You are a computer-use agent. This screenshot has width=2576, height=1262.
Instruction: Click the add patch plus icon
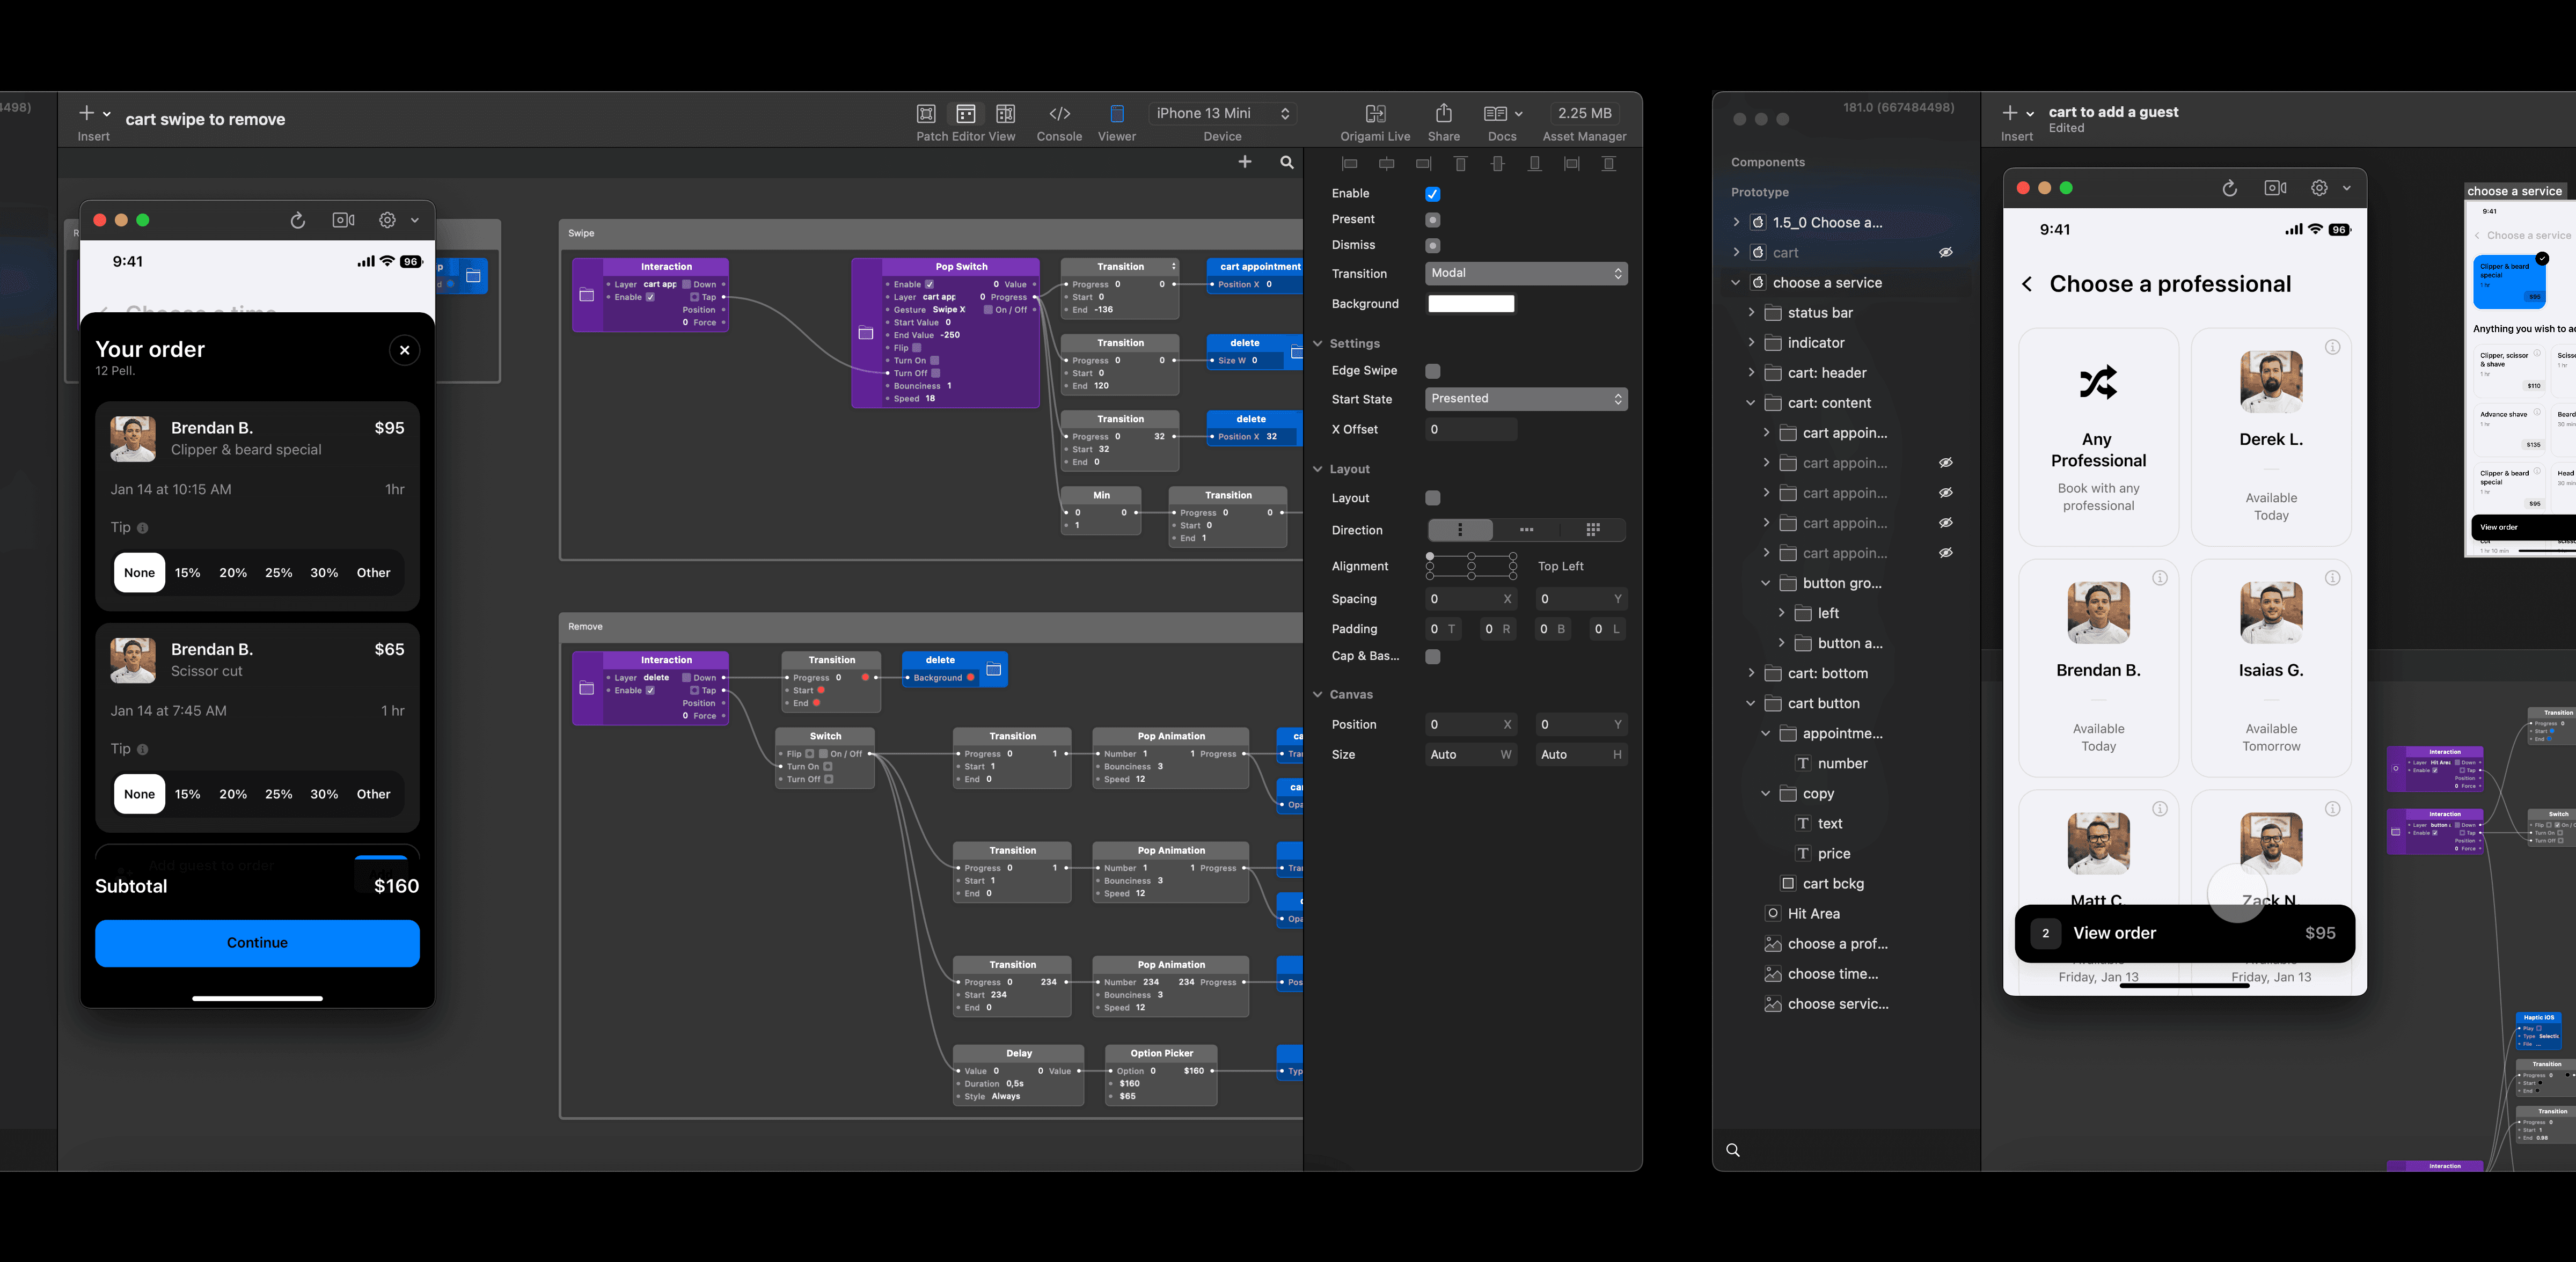pos(1244,162)
